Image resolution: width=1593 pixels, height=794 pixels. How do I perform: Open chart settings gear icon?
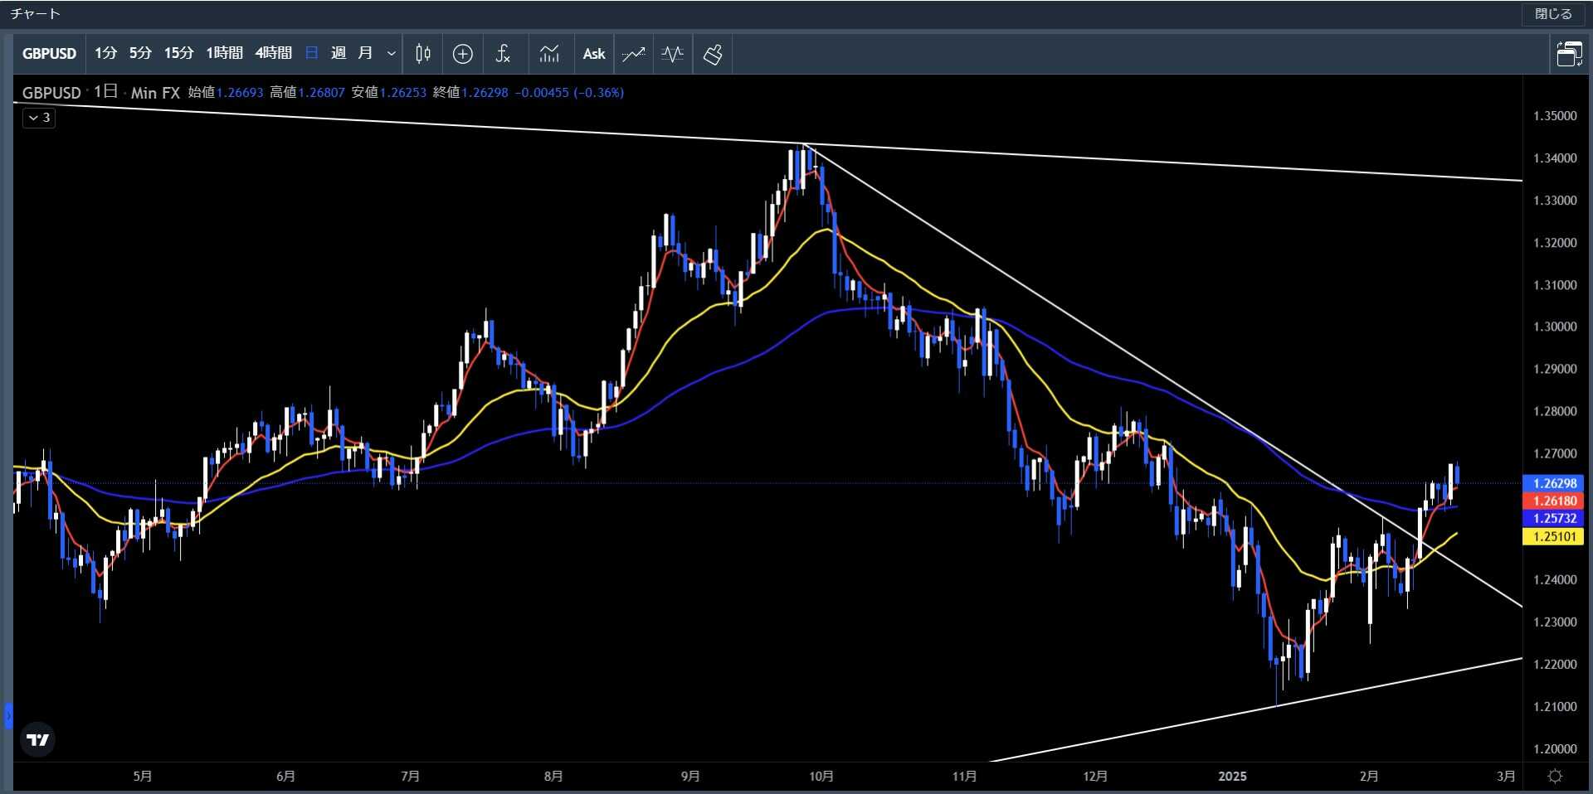(1556, 776)
